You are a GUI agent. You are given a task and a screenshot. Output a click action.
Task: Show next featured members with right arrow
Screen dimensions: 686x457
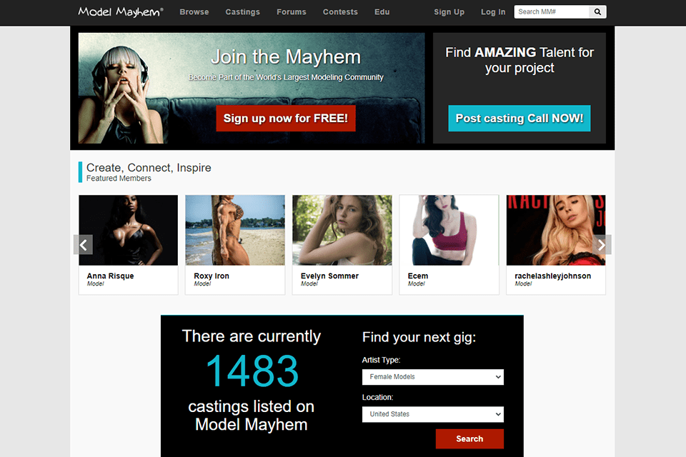602,245
